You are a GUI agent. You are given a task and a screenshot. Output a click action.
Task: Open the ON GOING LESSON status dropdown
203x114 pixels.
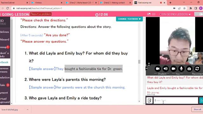coord(175,14)
